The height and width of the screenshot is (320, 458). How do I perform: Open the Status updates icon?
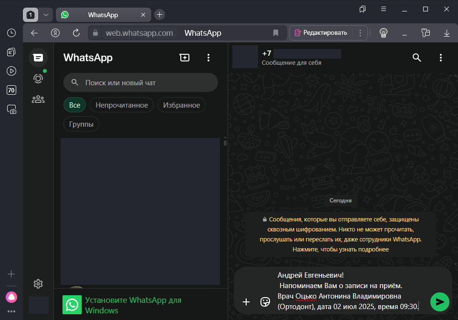[x=38, y=79]
